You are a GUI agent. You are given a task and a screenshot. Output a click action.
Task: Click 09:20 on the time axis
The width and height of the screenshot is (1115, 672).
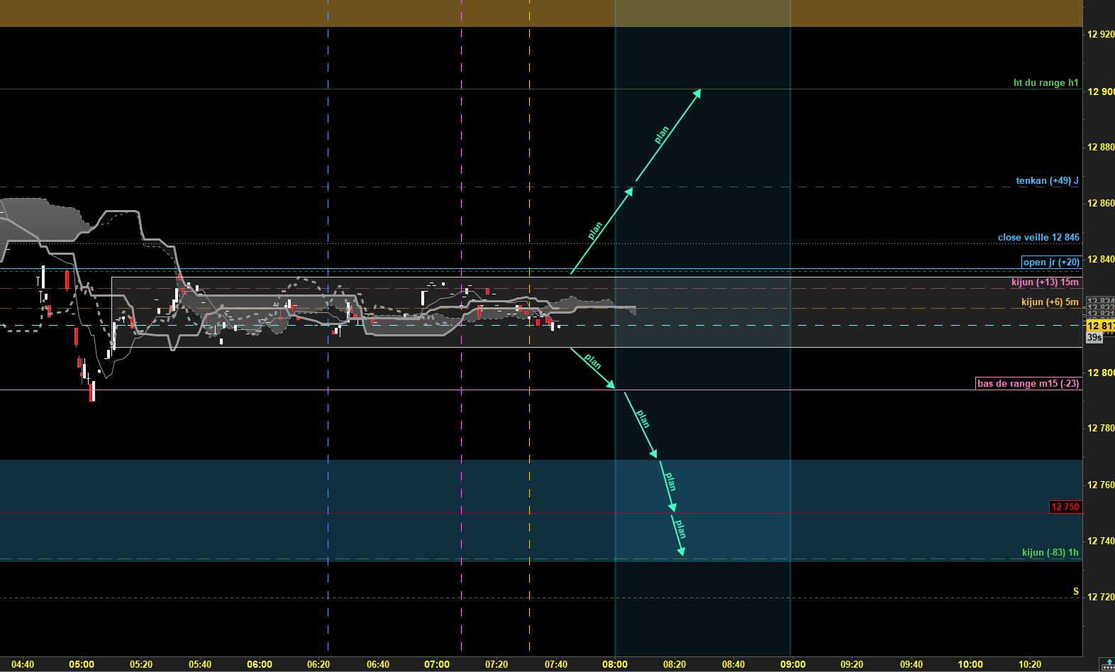852,664
